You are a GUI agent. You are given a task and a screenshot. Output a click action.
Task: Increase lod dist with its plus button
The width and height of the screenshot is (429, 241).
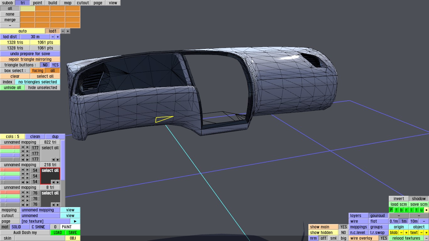coord(58,37)
